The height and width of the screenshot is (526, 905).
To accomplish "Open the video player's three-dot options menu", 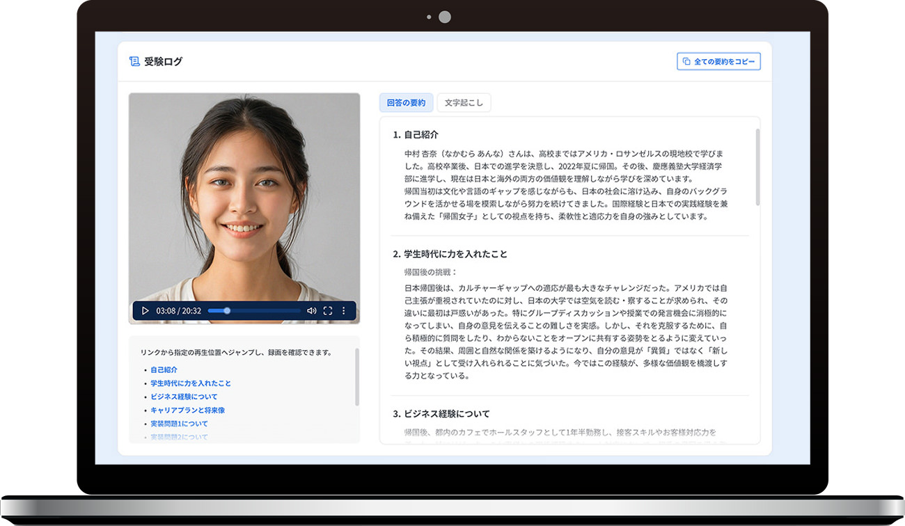I will (343, 311).
